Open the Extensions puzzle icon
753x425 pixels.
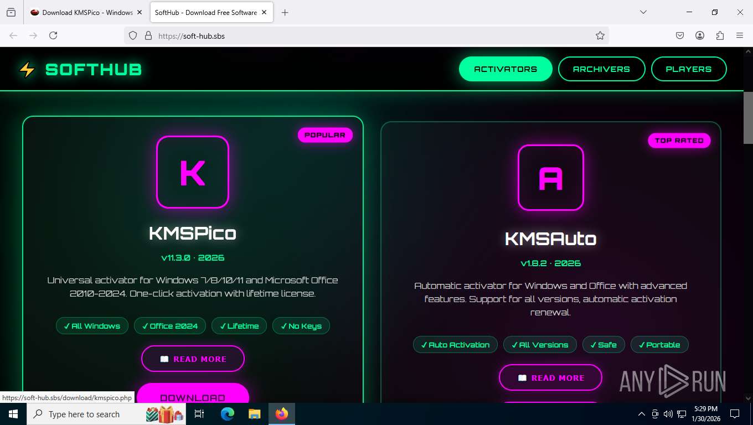[720, 35]
